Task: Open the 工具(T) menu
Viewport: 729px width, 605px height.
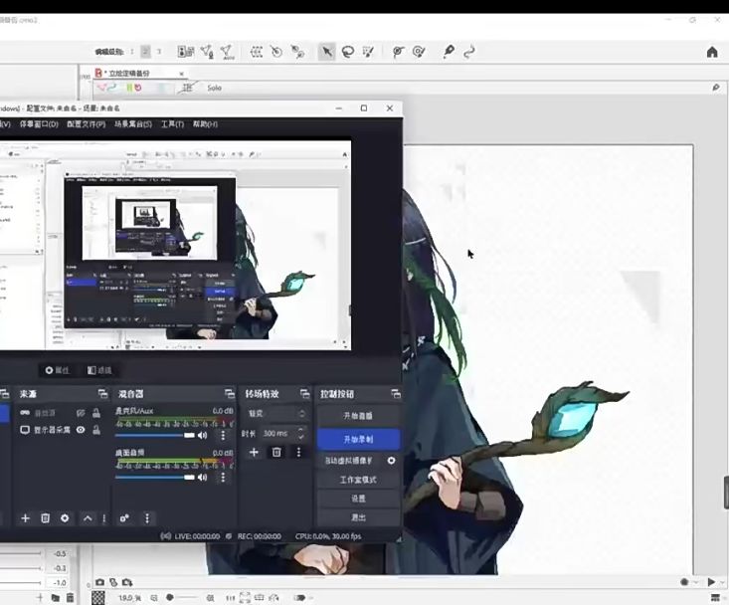Action: [x=172, y=124]
